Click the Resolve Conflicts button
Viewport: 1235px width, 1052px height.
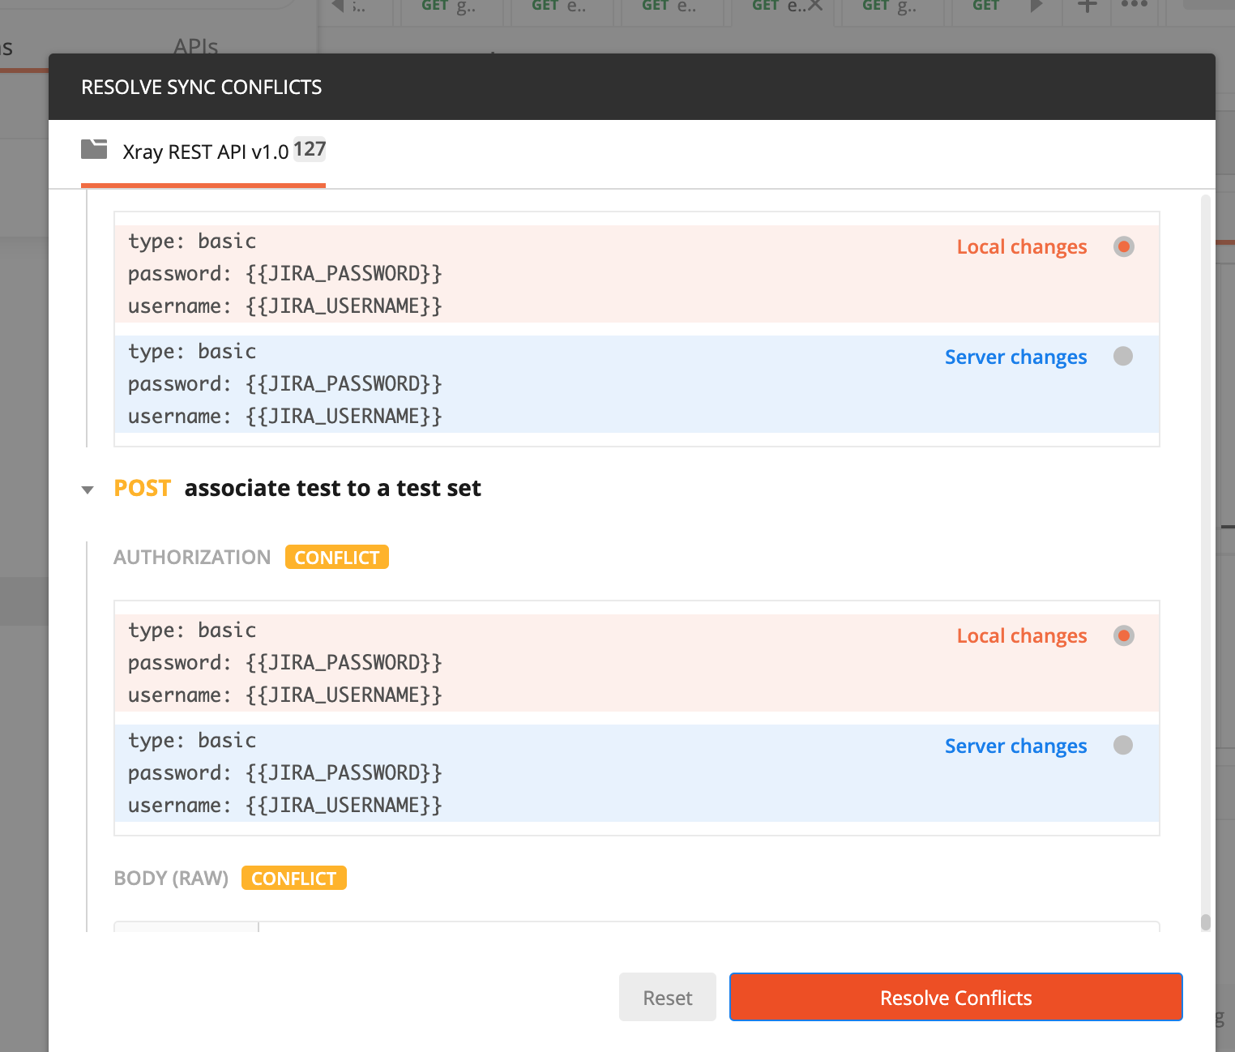(x=955, y=997)
